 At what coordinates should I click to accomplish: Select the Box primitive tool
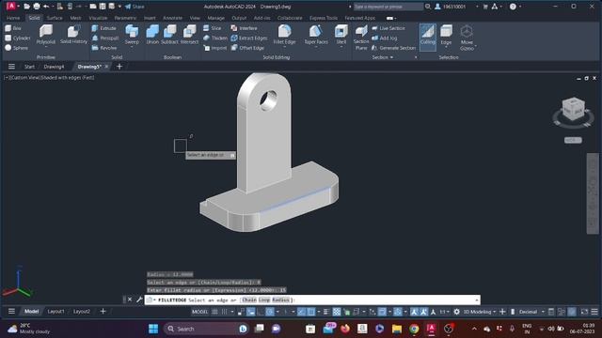pos(13,28)
